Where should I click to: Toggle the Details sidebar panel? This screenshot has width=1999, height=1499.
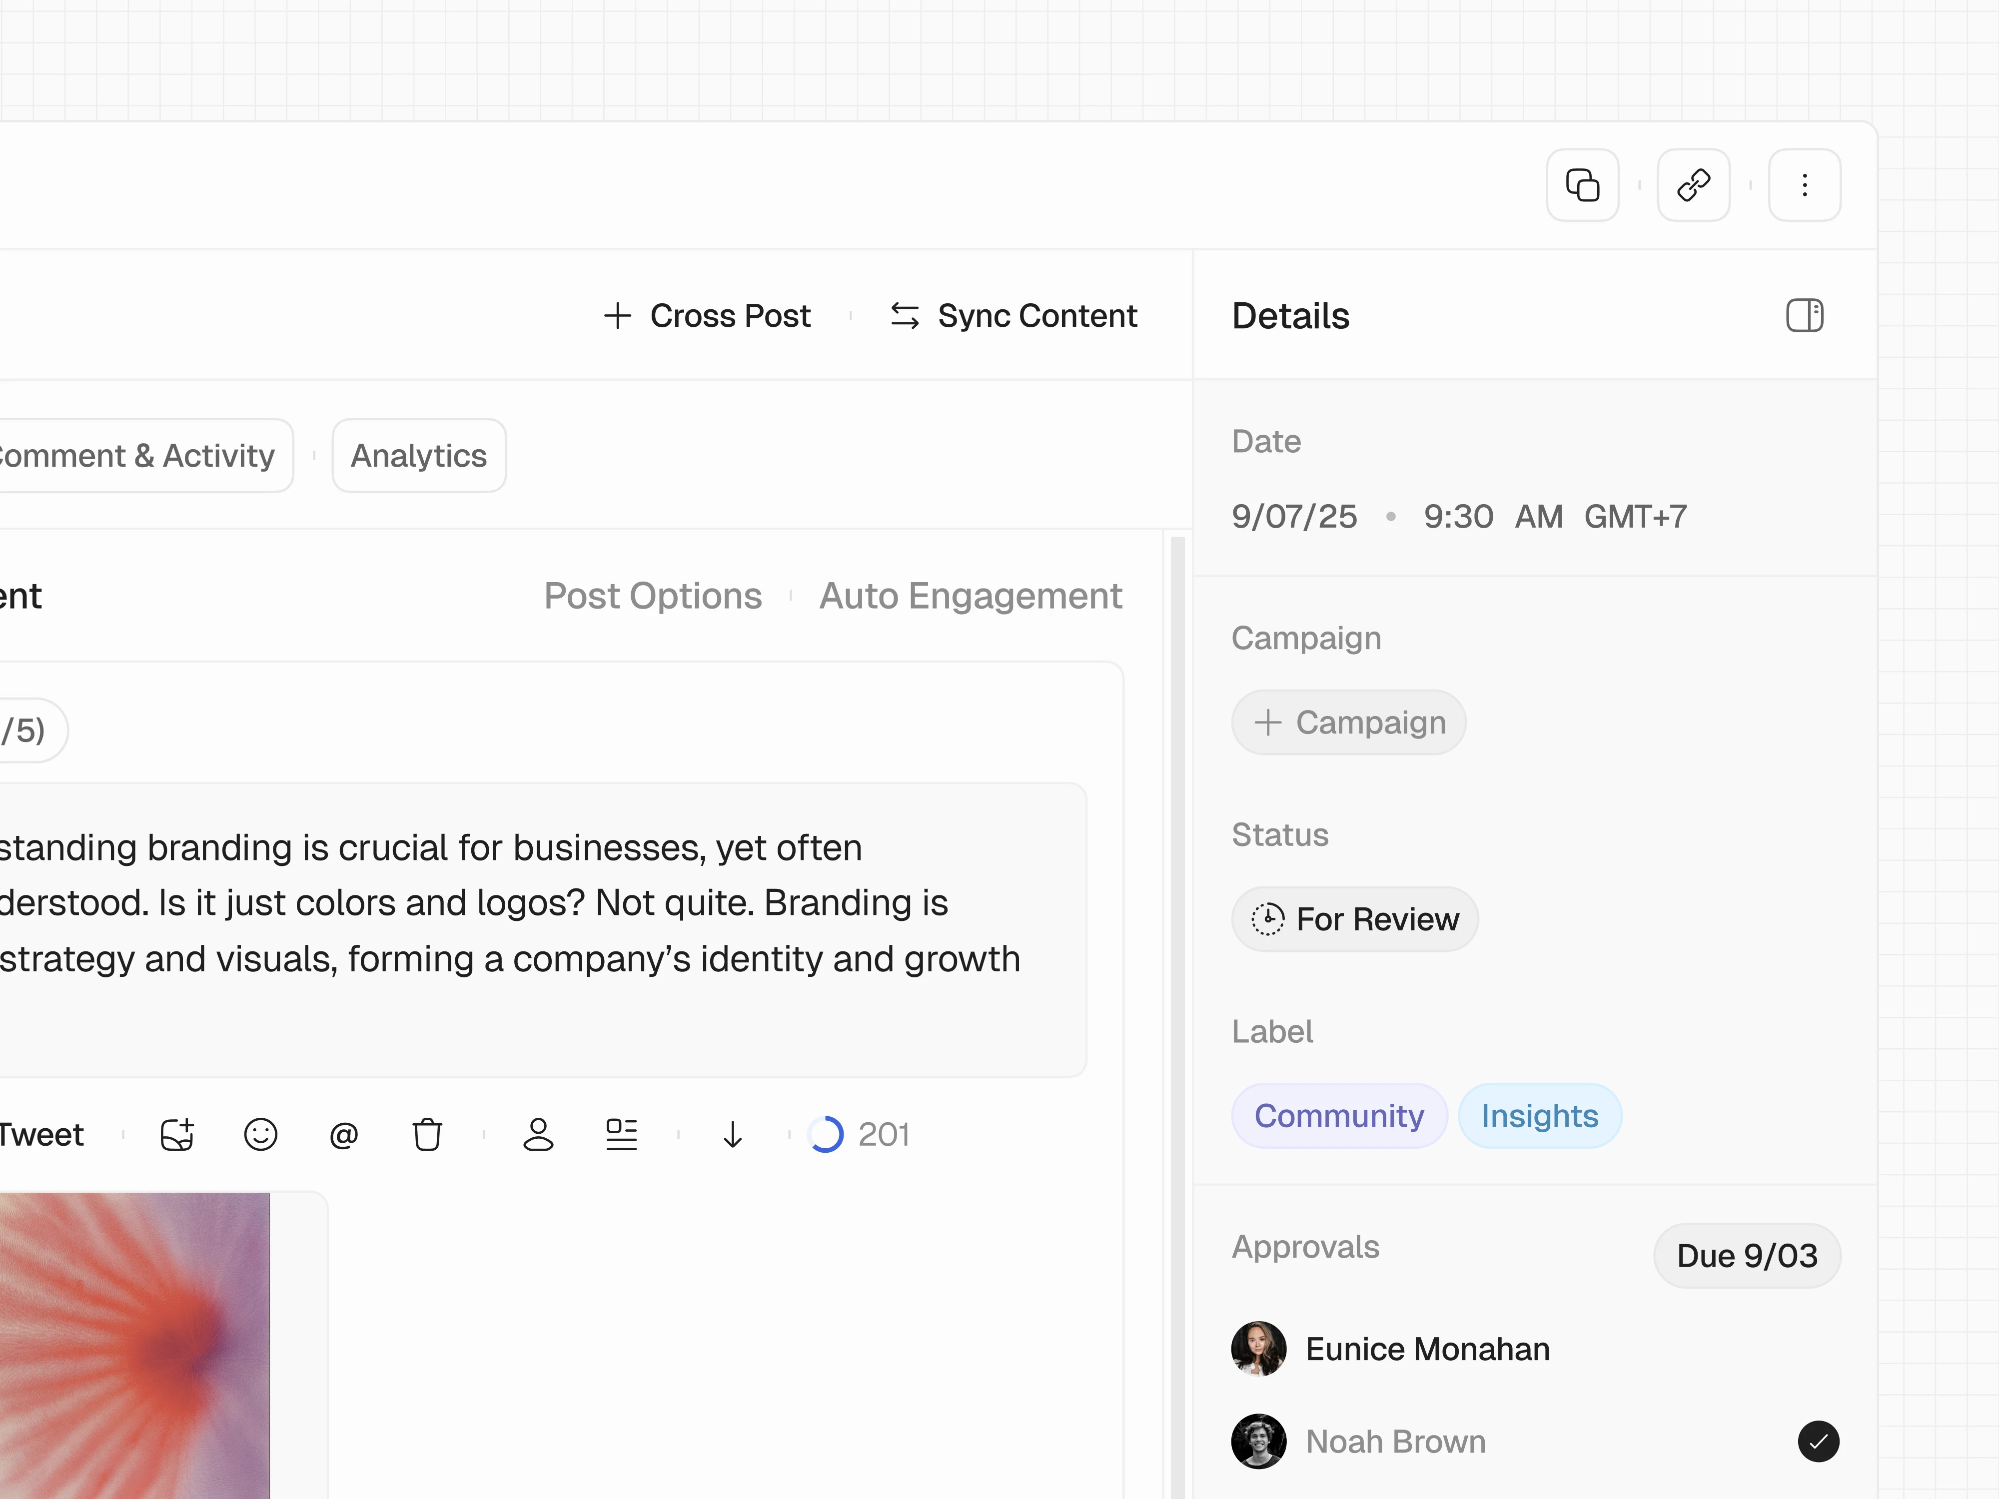tap(1804, 315)
